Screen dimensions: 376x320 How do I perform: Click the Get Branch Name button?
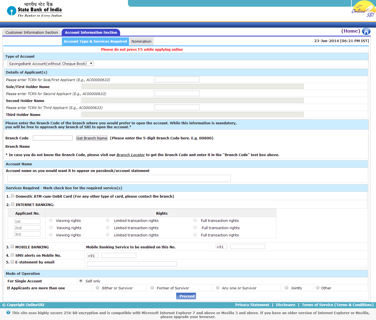pyautogui.click(x=92, y=138)
